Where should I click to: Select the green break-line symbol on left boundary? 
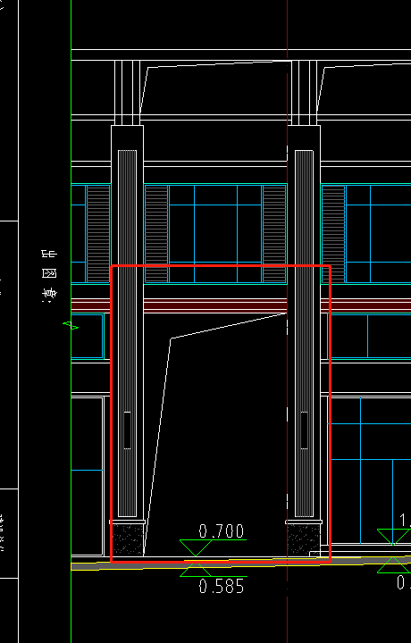click(71, 326)
